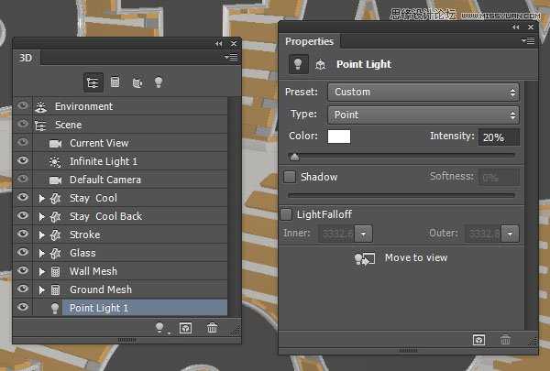
Task: Filter 3D panel by Materials
Action: pyautogui.click(x=137, y=82)
